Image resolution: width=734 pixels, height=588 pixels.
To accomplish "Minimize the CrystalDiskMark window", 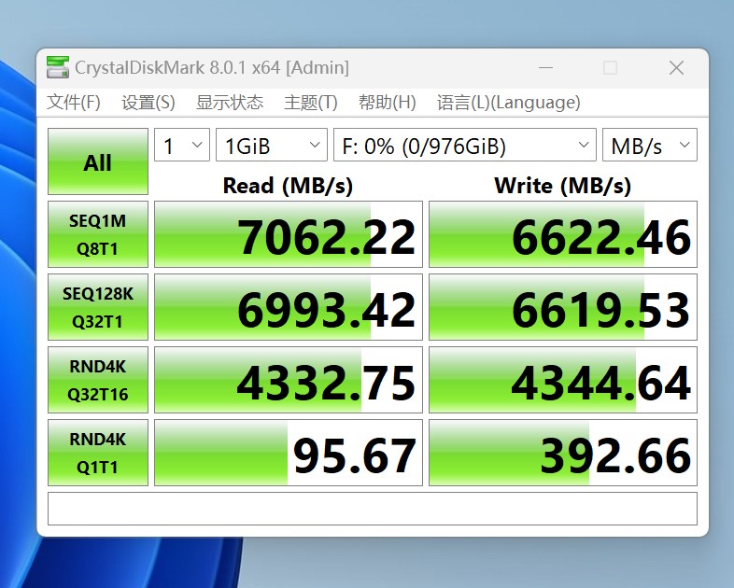I will coord(545,68).
